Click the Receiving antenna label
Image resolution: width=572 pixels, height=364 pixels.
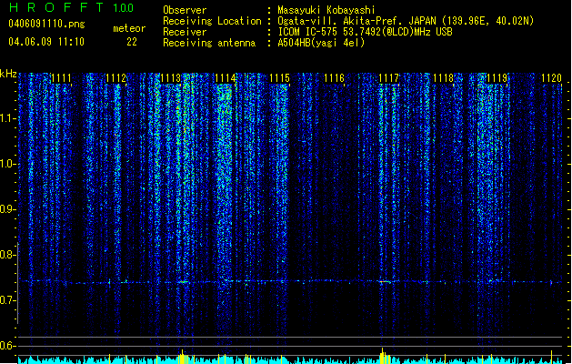tap(209, 43)
